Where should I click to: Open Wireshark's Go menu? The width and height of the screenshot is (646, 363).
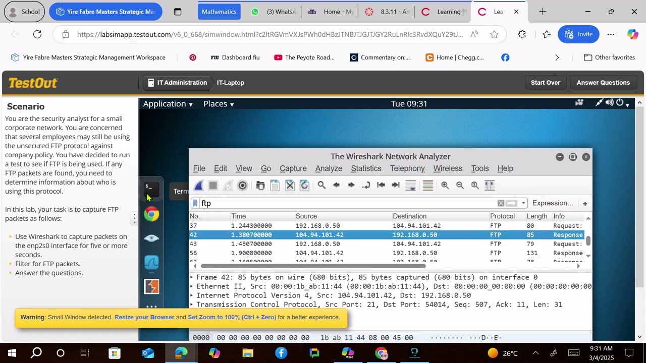click(266, 168)
